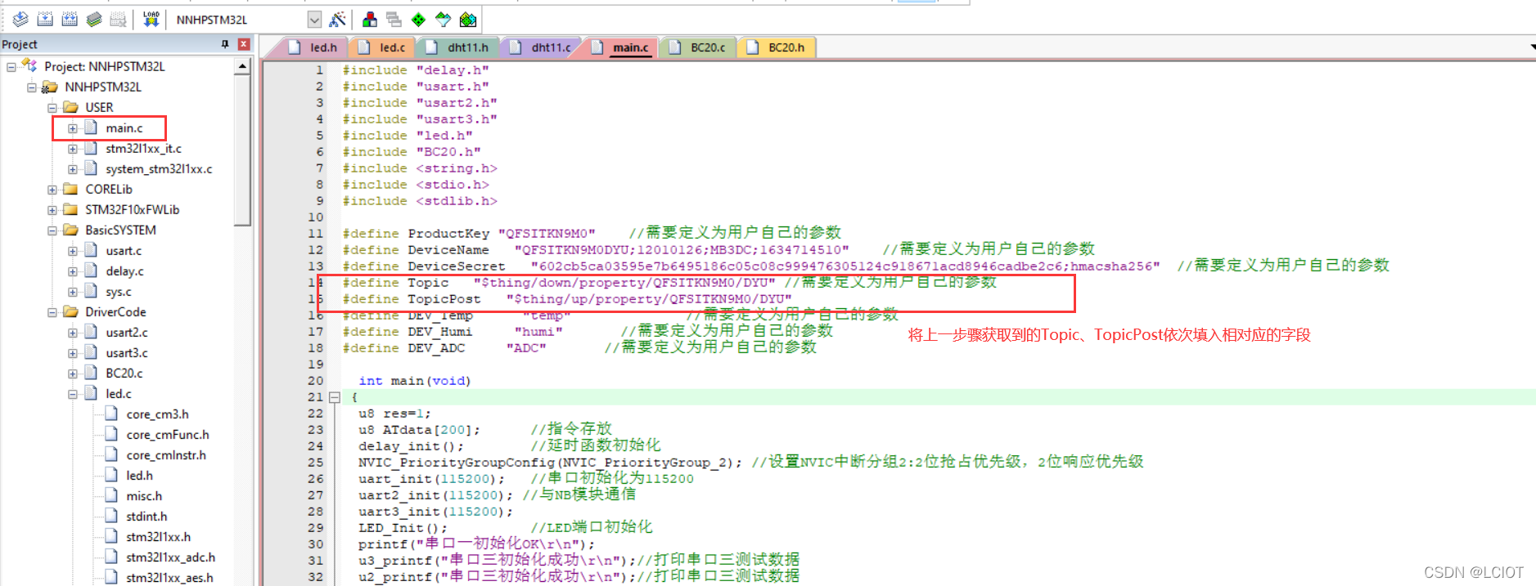Collapse the NNHPSTM32L target node
Image resolution: width=1536 pixels, height=586 pixels.
pyautogui.click(x=32, y=87)
